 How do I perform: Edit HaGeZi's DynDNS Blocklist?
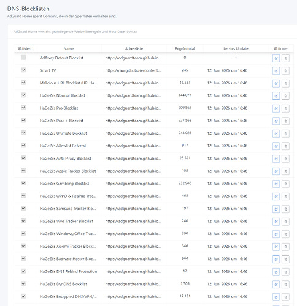(276, 285)
